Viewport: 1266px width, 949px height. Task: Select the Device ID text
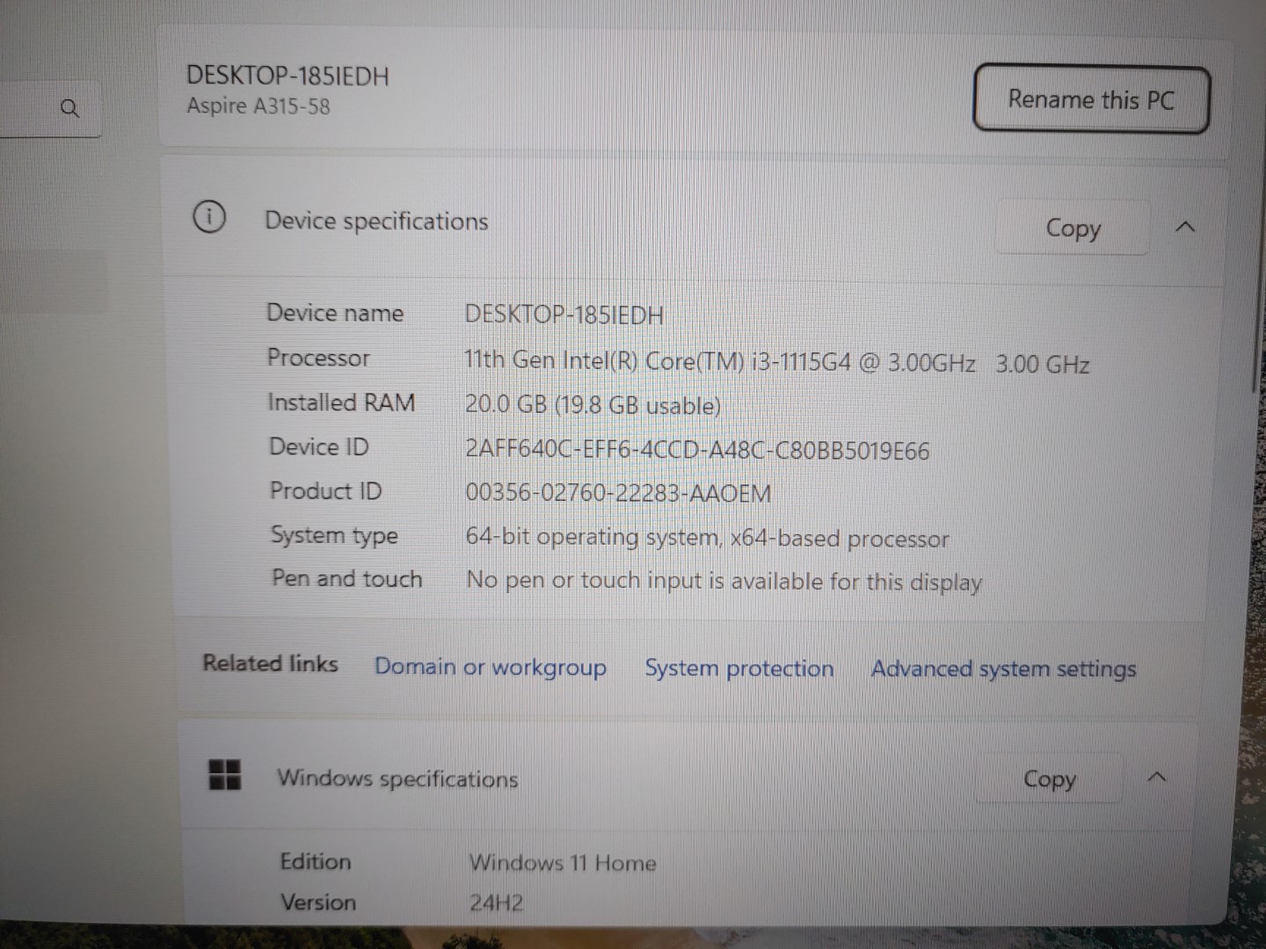coord(697,450)
